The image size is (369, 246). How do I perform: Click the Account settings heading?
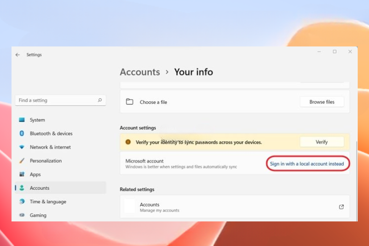coord(138,128)
